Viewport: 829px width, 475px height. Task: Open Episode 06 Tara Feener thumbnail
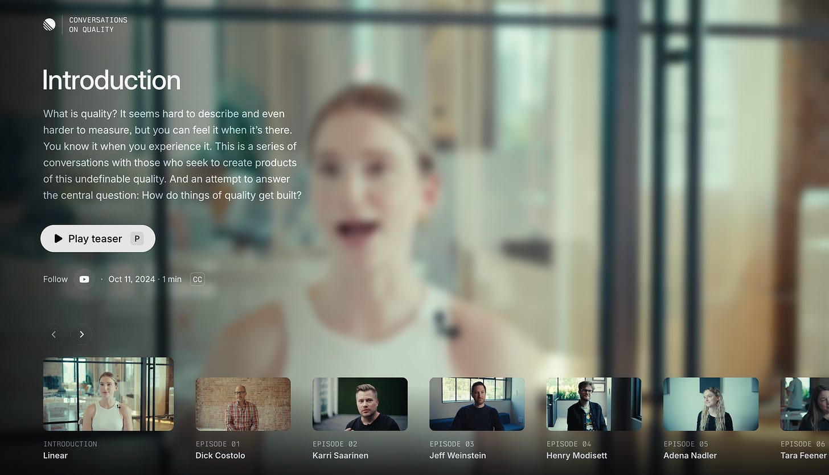pyautogui.click(x=805, y=404)
